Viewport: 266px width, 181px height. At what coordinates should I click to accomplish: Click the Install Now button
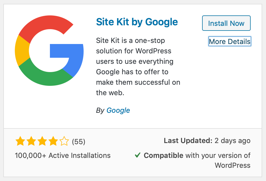226,23
